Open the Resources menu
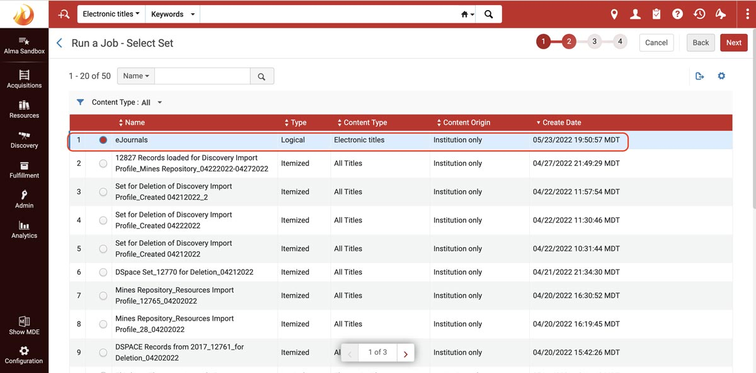This screenshot has height=373, width=756. pos(24,110)
